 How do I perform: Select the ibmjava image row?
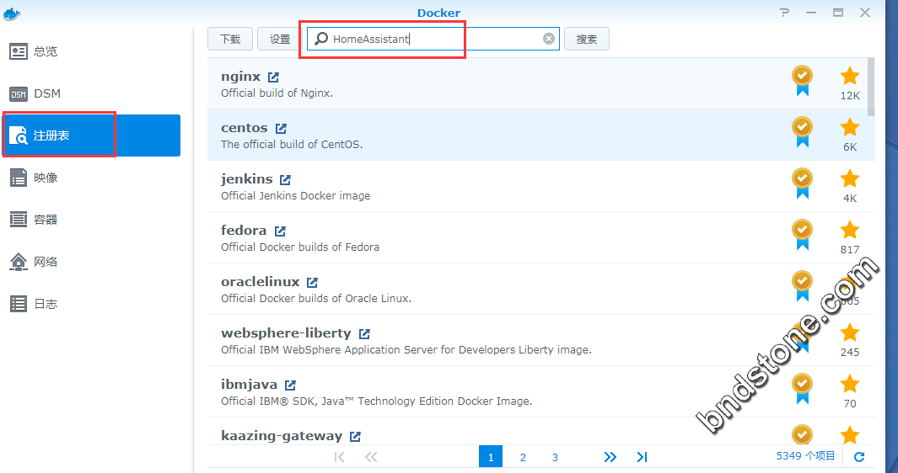pos(541,392)
